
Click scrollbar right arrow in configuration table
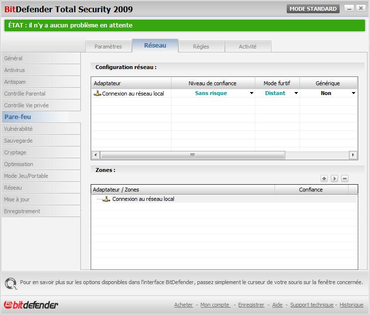coord(353,155)
